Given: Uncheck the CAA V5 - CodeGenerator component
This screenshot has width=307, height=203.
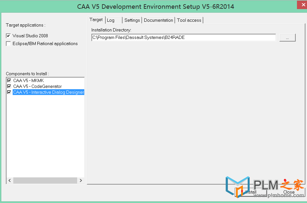Looking at the screenshot, I should [x=9, y=86].
